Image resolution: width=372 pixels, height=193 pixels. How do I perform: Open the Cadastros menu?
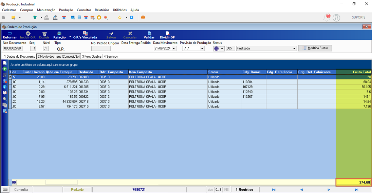(9, 10)
